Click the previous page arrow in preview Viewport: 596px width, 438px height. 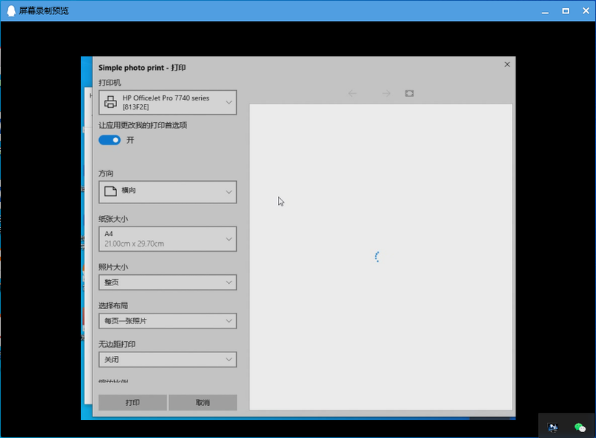(352, 93)
